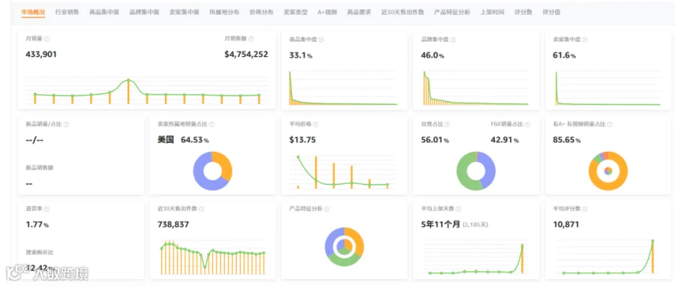Click help icon next to 有A+ 有视频销量占比

pos(610,124)
